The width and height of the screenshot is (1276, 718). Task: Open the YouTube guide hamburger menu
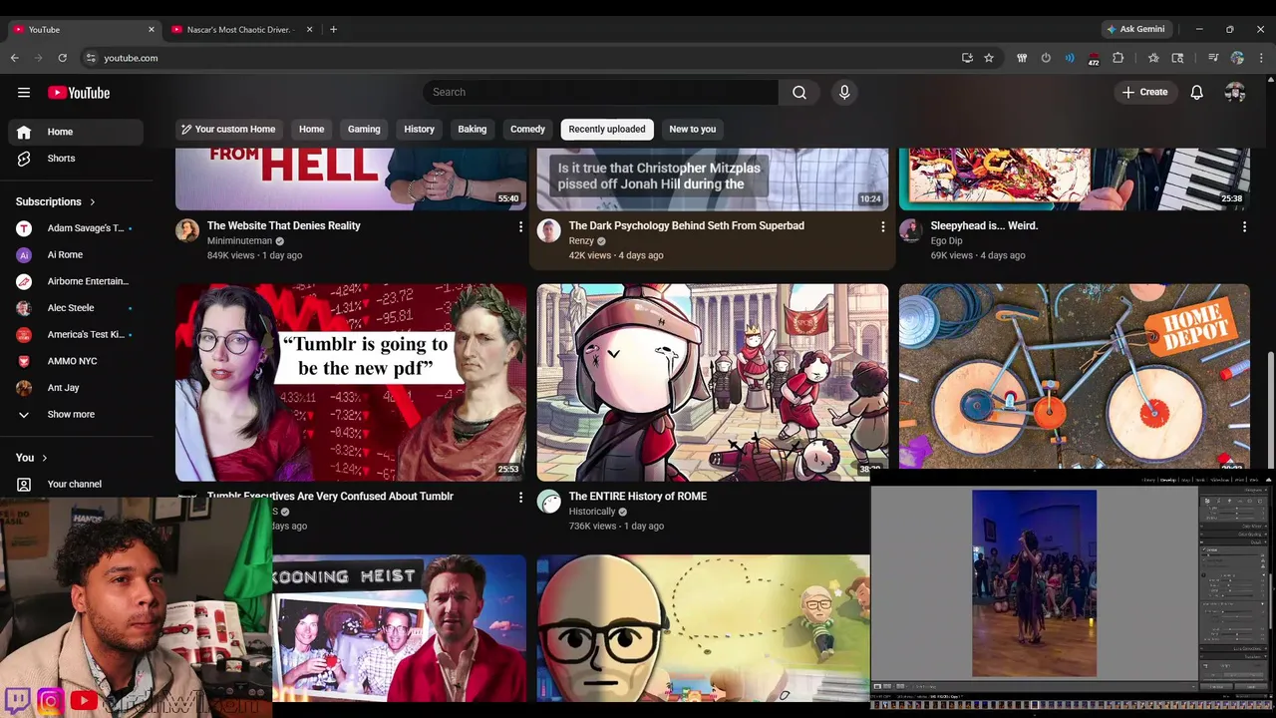pos(24,93)
